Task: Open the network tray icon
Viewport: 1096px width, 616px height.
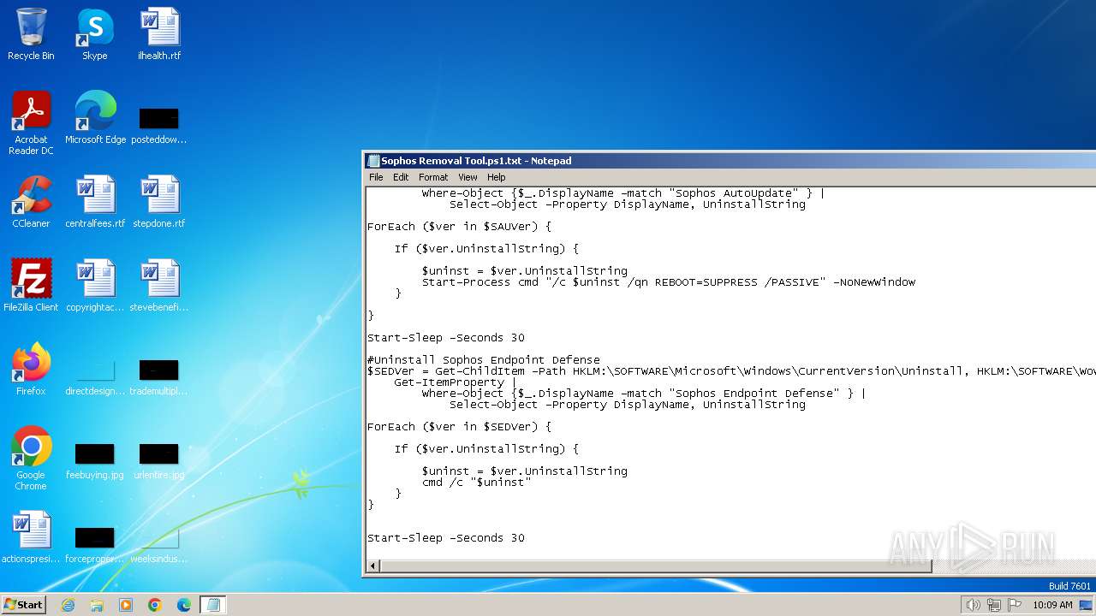Action: (x=994, y=605)
